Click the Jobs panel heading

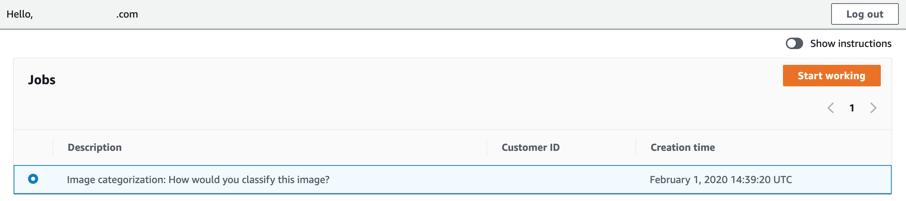42,80
